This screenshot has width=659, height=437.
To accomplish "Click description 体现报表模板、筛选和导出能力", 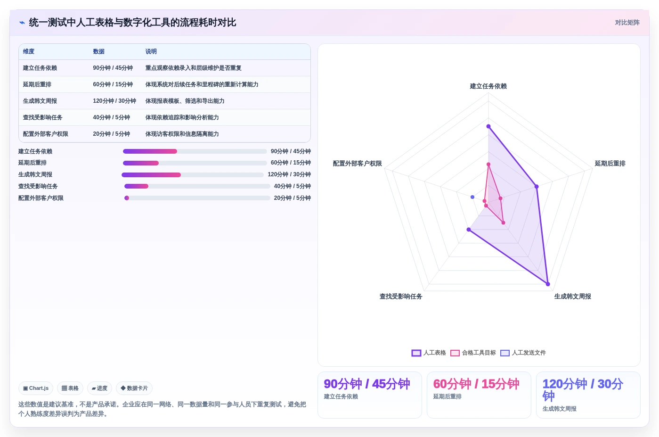I will 185,101.
